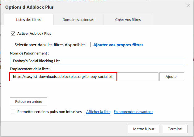Click the Activer Adblock Plus label text
194x137 pixels.
(34, 34)
